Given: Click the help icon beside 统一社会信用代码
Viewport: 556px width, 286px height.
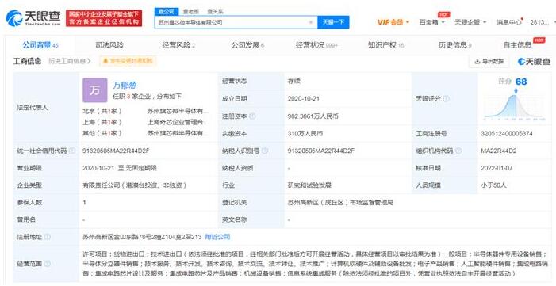Looking at the screenshot, I should pos(72,151).
